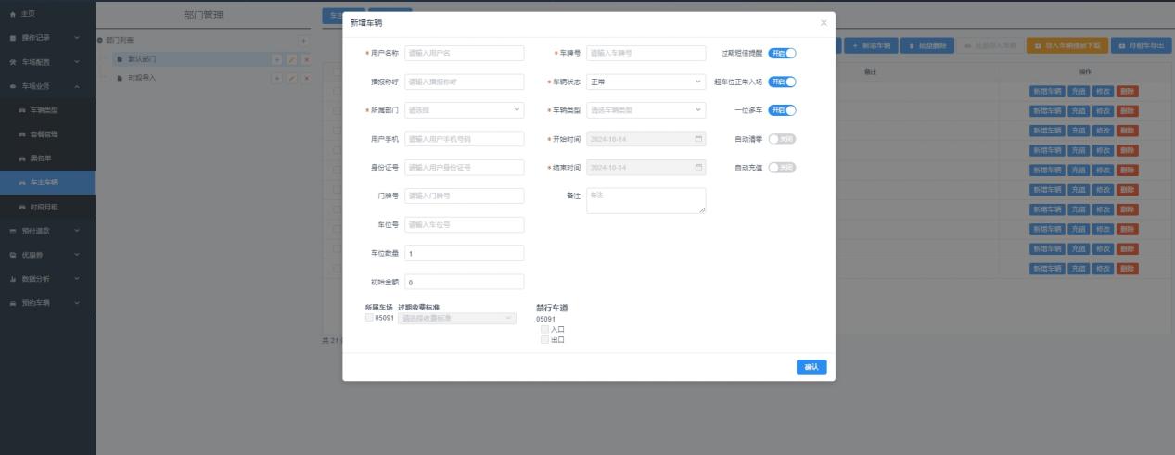Screen dimensions: 1175x455
Task: Click the 车位号 input field
Action: click(x=465, y=225)
